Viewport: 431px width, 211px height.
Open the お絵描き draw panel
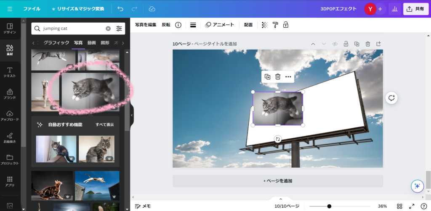tap(10, 138)
